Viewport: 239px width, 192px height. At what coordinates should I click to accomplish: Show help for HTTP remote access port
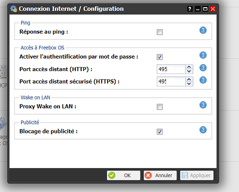(203, 68)
